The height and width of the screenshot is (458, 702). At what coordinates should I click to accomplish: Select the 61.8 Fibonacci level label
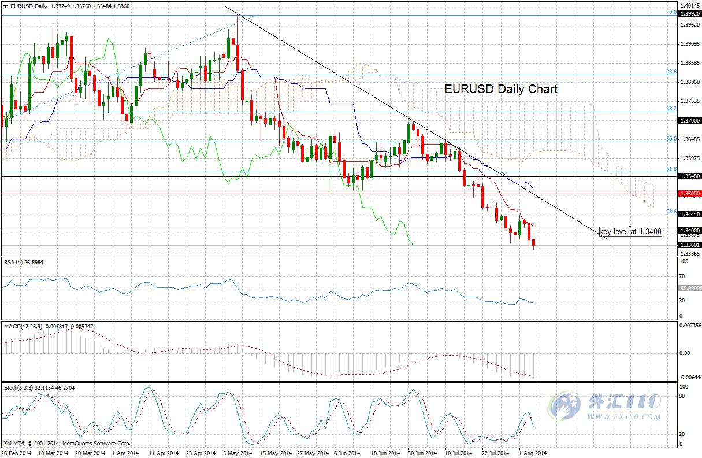tap(671, 169)
